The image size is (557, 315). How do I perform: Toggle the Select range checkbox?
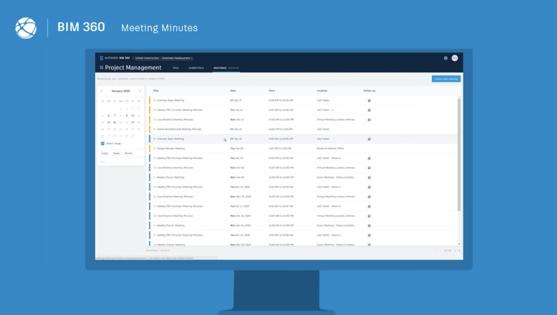(x=103, y=144)
